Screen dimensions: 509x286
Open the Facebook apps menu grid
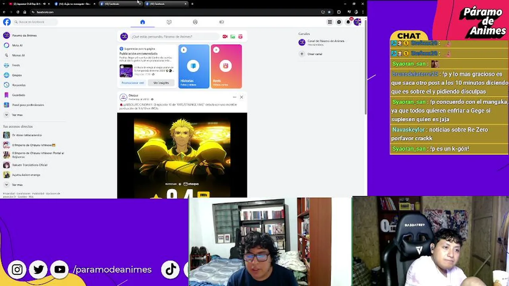330,22
